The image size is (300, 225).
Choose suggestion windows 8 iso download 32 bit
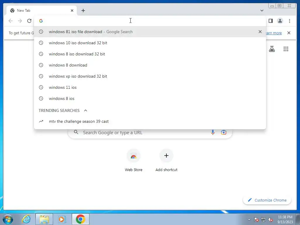click(150, 54)
